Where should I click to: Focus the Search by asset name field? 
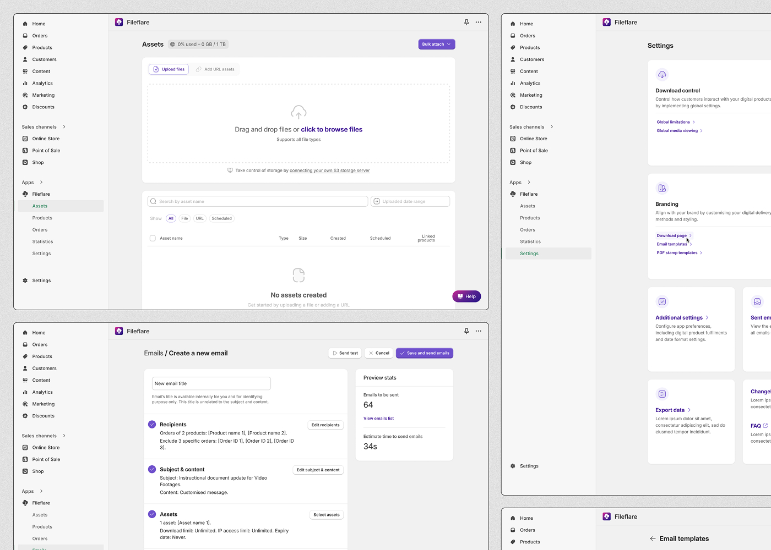click(258, 201)
